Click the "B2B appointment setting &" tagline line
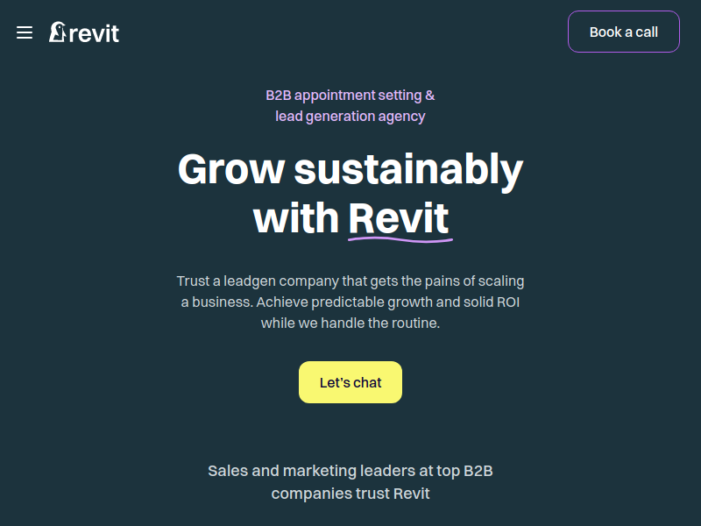Image resolution: width=701 pixels, height=526 pixels. [x=350, y=95]
